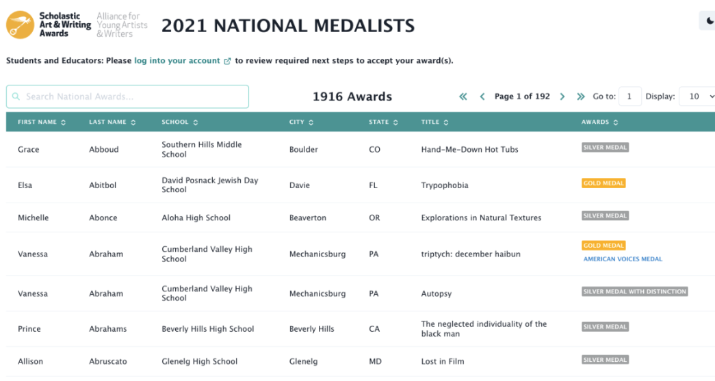This screenshot has width=715, height=381.
Task: Click Elsa Abitbol's Gold Medal badge
Action: pyautogui.click(x=603, y=183)
